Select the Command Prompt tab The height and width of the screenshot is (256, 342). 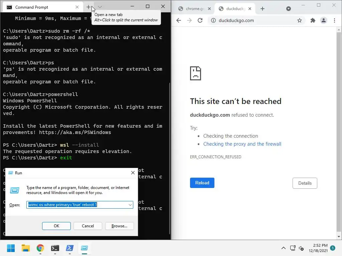pos(42,7)
